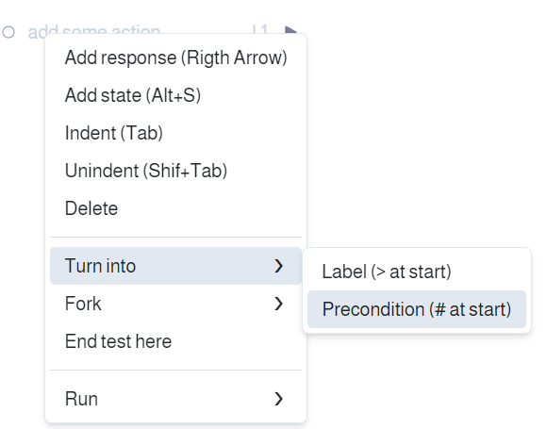Click the separator line below Delete
546x429 pixels.
pyautogui.click(x=175, y=238)
